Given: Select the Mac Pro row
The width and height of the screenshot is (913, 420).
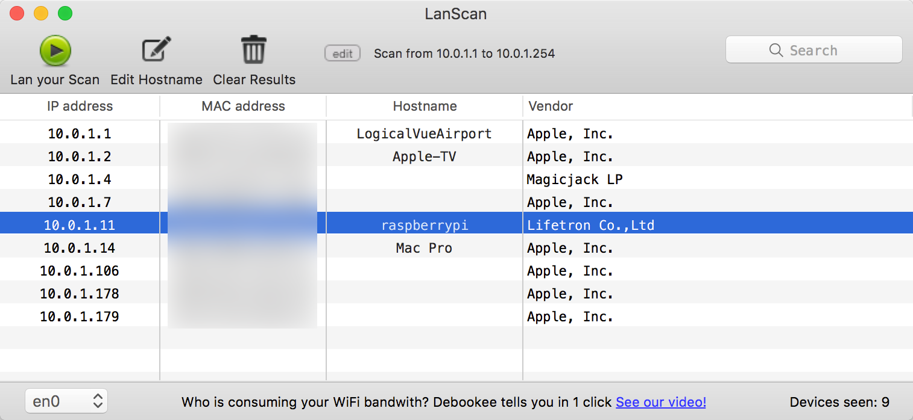Looking at the screenshot, I should 424,248.
